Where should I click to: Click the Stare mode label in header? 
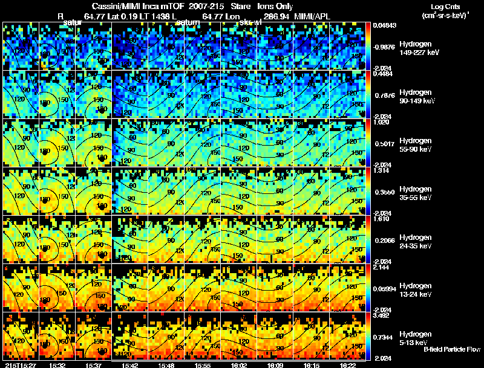pyautogui.click(x=240, y=6)
